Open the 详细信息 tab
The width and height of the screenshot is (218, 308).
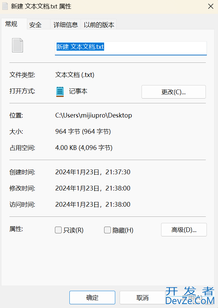pyautogui.click(x=65, y=25)
